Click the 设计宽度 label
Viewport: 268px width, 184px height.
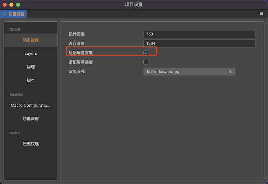tap(77, 34)
